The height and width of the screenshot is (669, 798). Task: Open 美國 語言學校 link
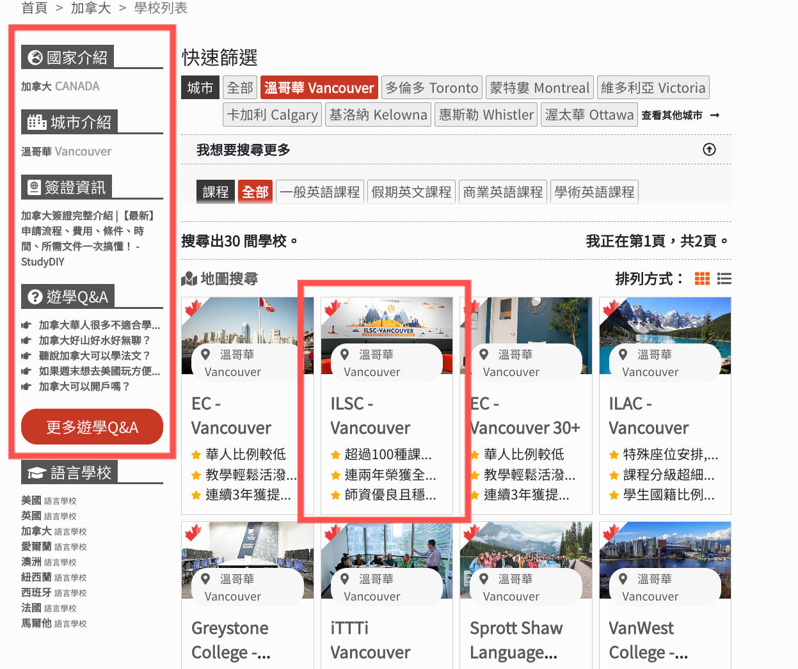coord(49,500)
